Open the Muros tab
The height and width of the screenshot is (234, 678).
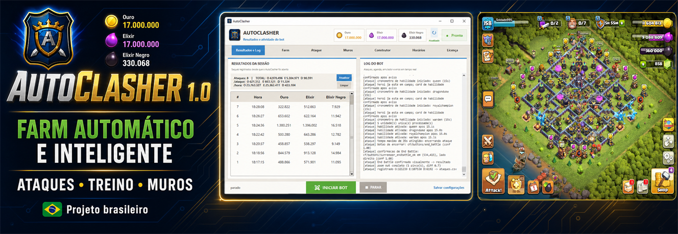(348, 50)
